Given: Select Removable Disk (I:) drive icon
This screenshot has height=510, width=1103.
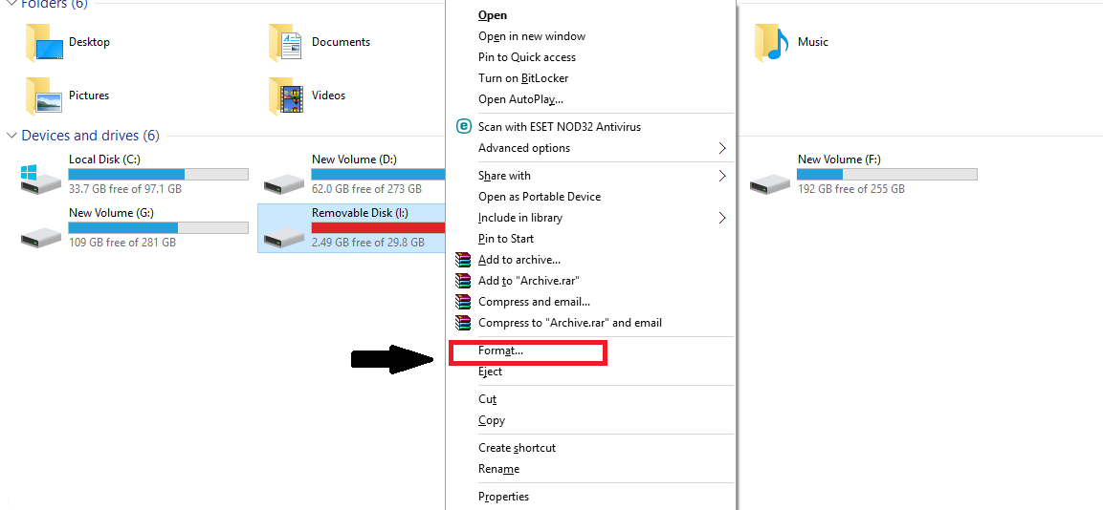Looking at the screenshot, I should pos(283,238).
